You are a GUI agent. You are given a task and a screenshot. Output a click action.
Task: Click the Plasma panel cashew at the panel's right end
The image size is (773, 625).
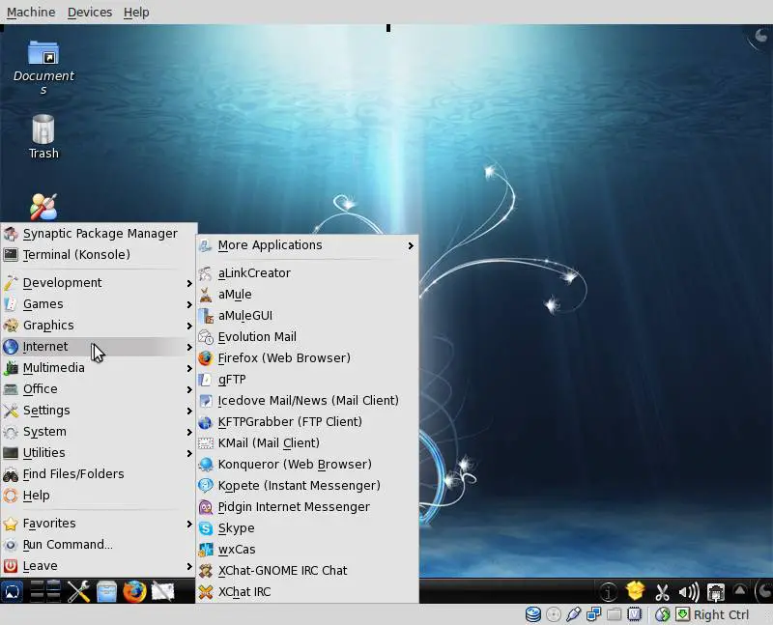[763, 590]
